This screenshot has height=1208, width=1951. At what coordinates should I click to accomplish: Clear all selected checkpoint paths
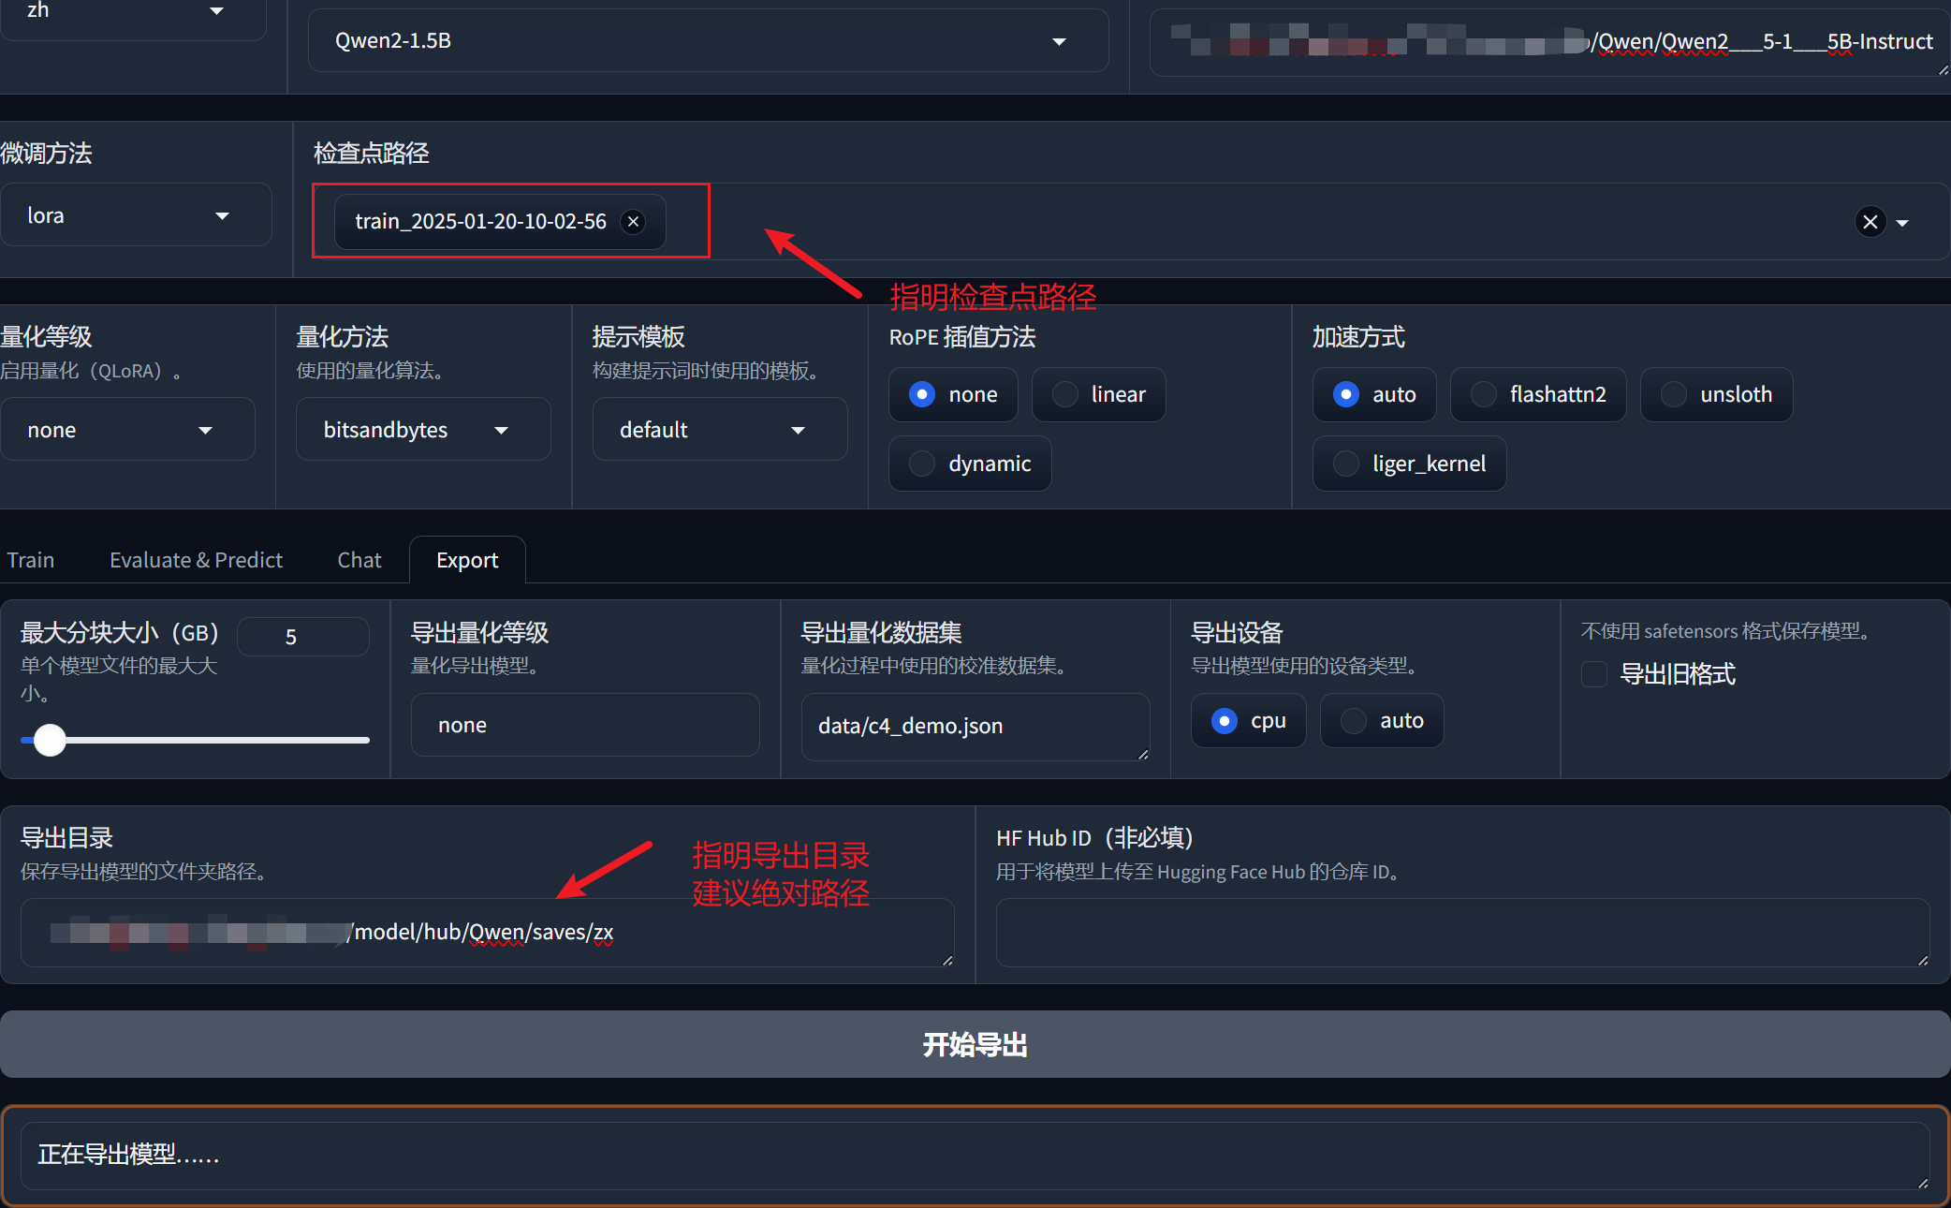(x=1870, y=222)
